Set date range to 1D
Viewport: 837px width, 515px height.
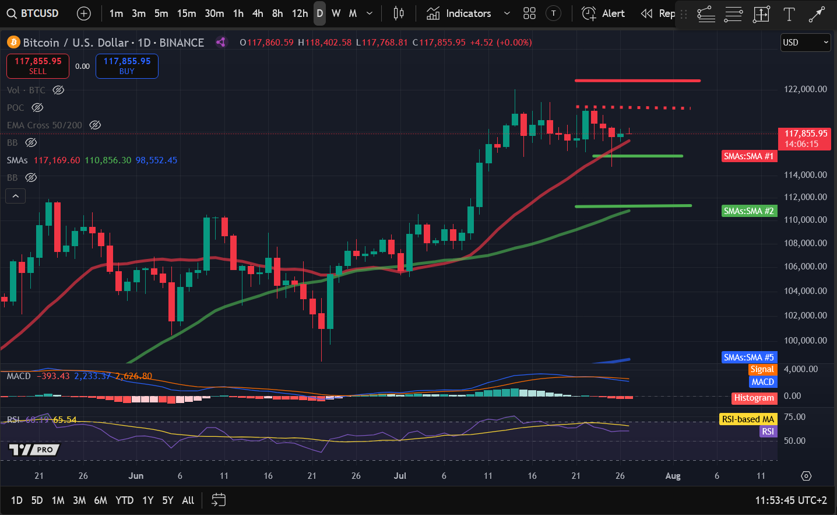[x=17, y=500]
